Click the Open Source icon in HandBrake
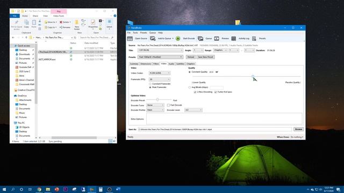The image size is (344, 193). [x=130, y=39]
